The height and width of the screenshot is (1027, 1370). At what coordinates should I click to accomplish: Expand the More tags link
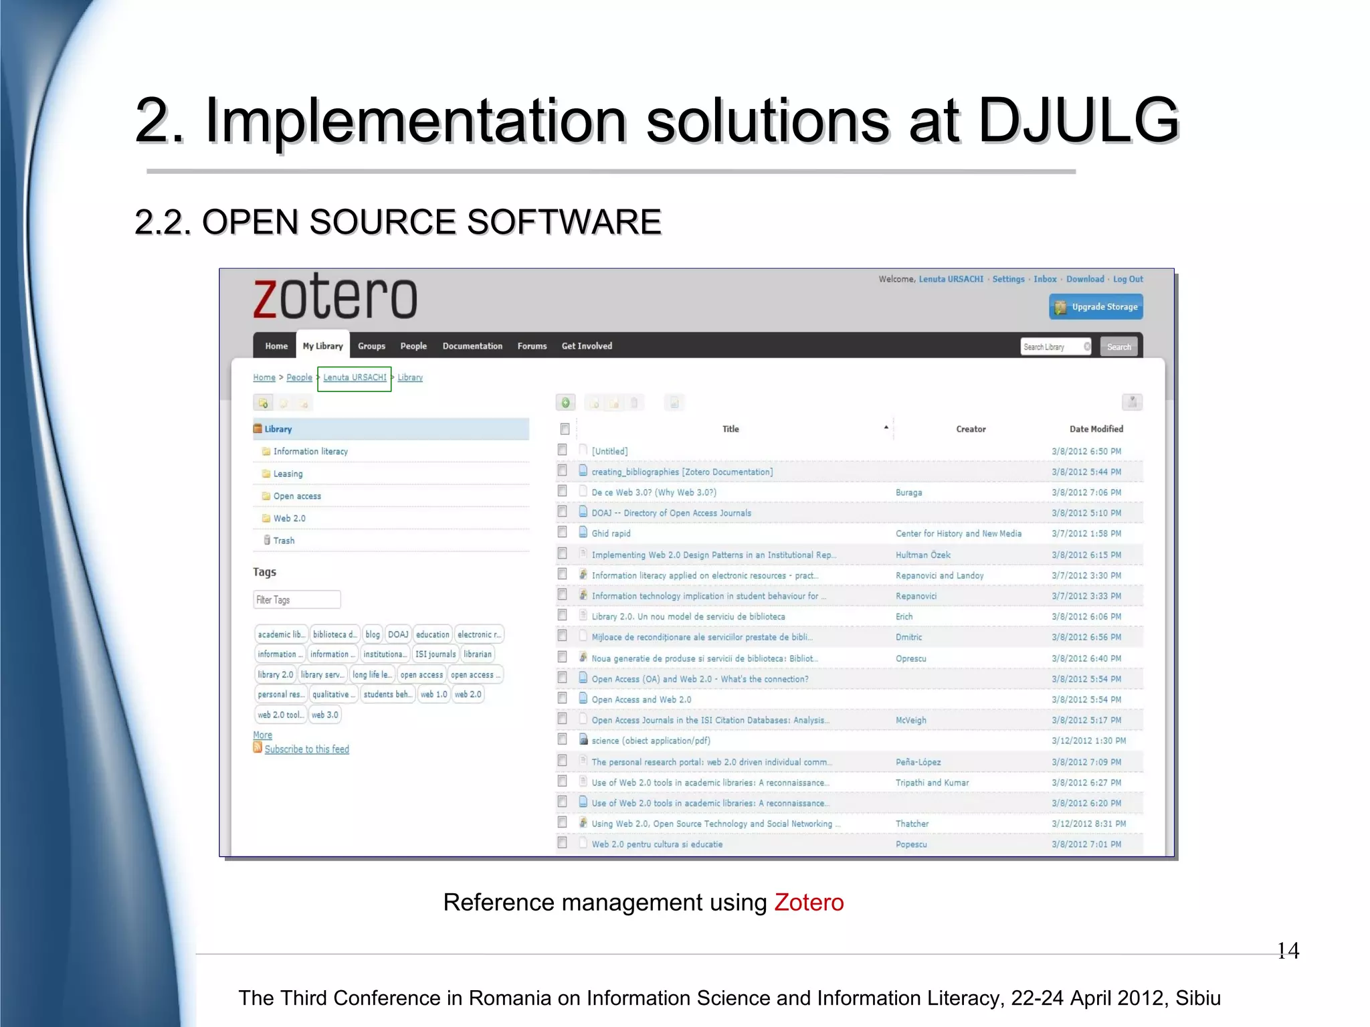coord(262,735)
